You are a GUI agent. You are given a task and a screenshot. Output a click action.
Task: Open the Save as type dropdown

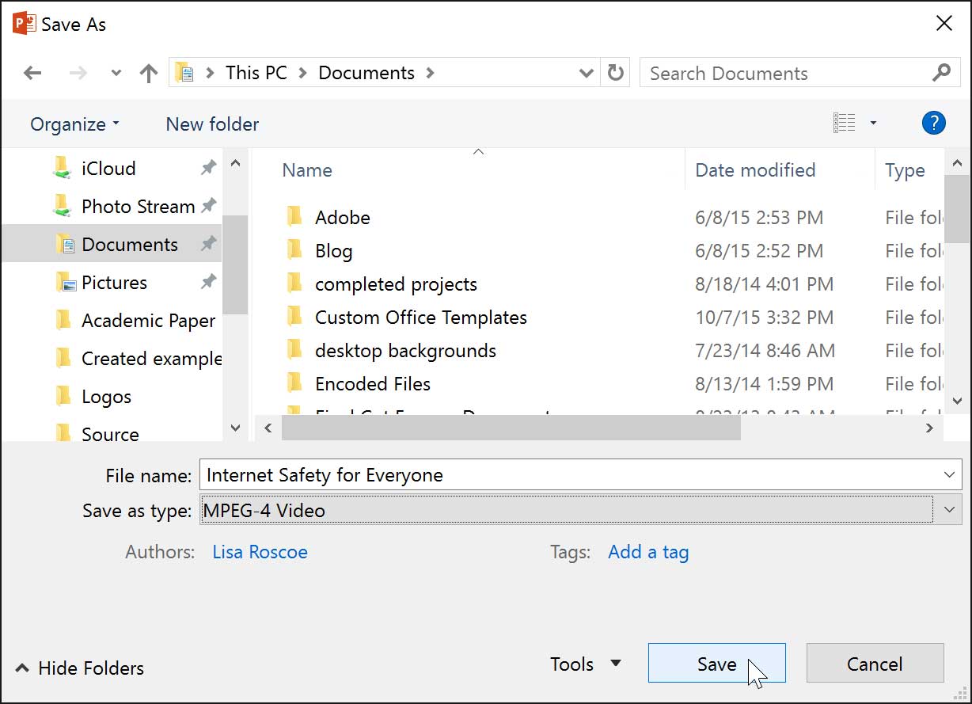point(948,510)
